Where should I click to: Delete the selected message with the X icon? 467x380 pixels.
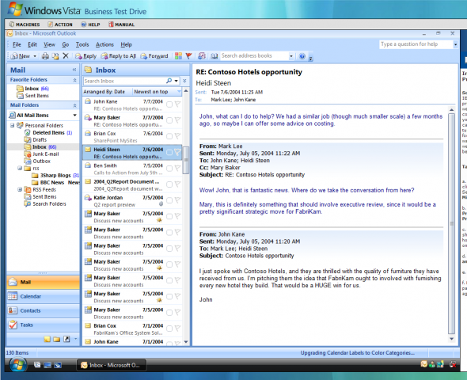pos(66,55)
